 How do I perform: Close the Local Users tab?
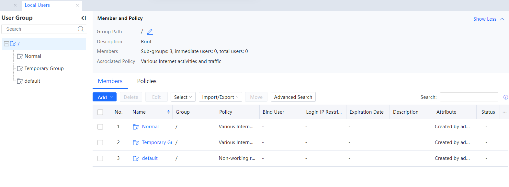[77, 5]
